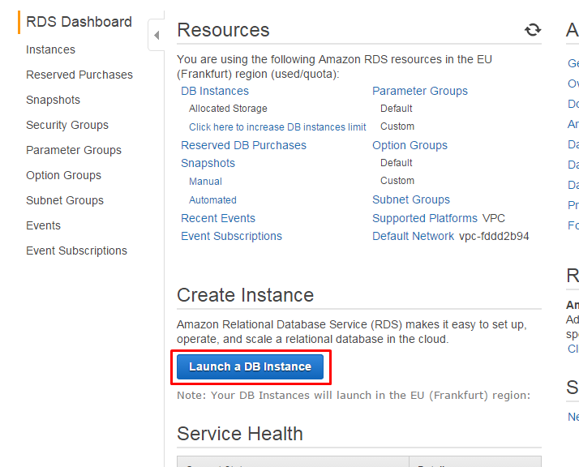The height and width of the screenshot is (467, 579).
Task: Select Custom under Parameter Groups
Action: point(397,126)
